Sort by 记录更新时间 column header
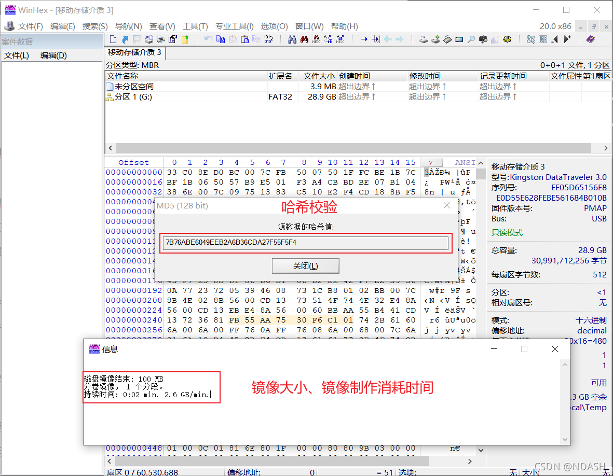The image size is (613, 476). [x=514, y=76]
